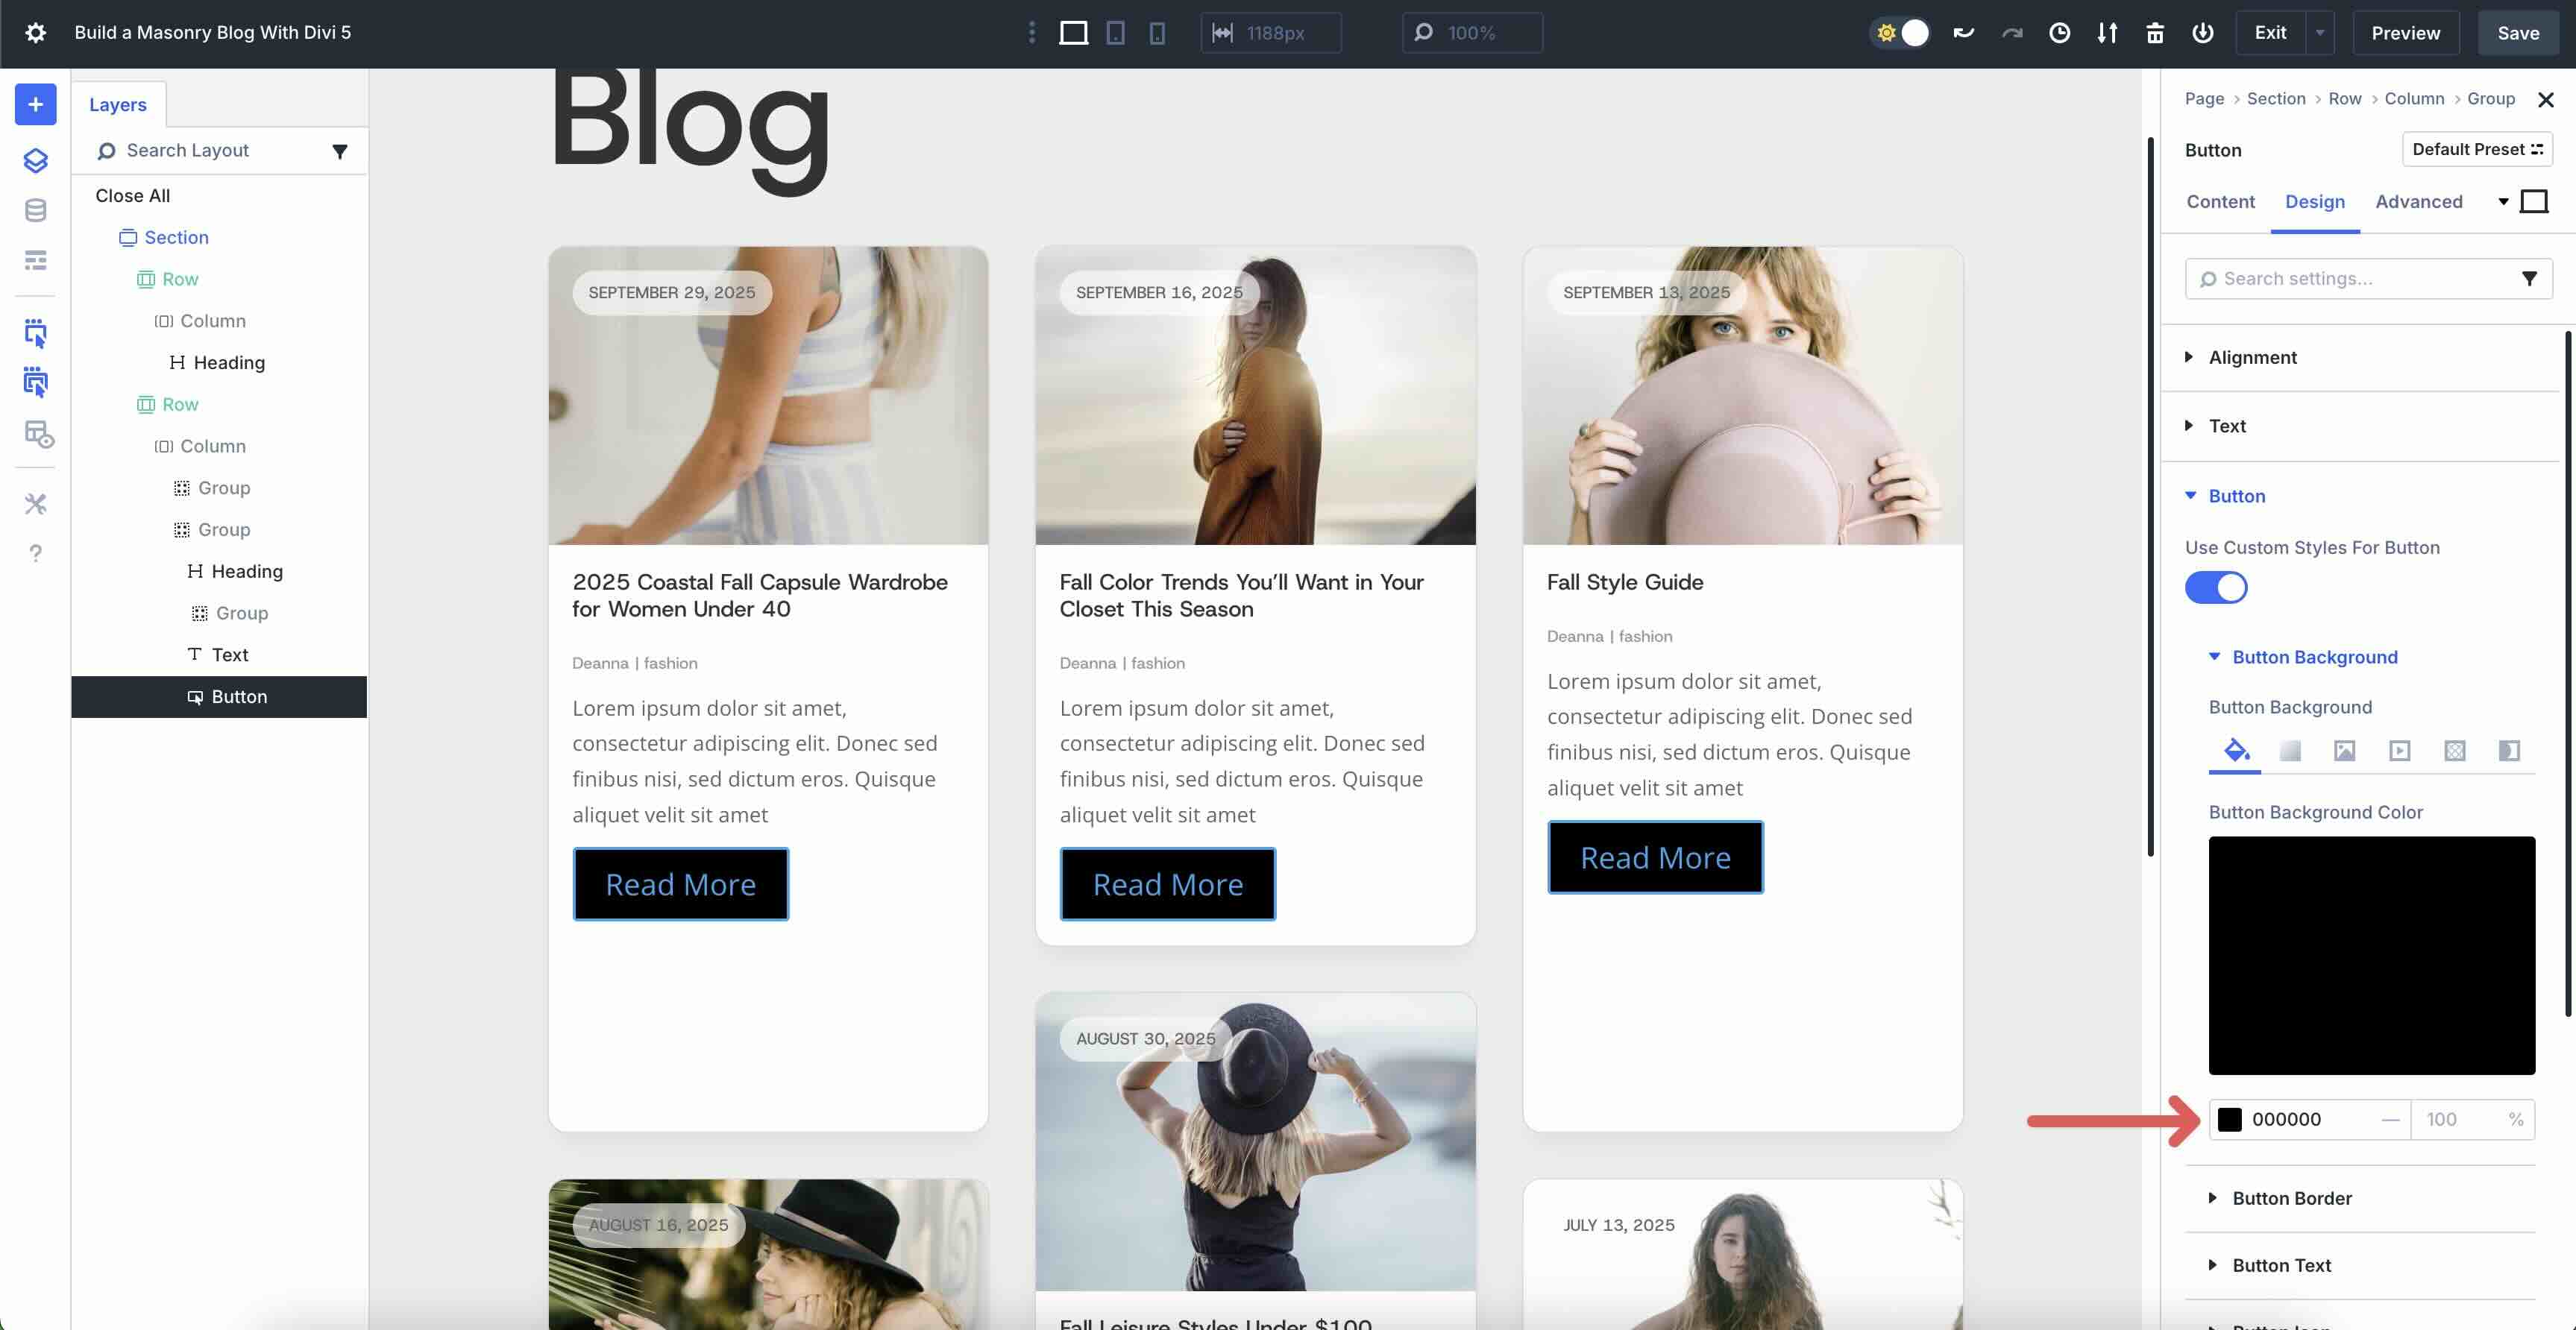Open the Content tab

pos(2220,201)
